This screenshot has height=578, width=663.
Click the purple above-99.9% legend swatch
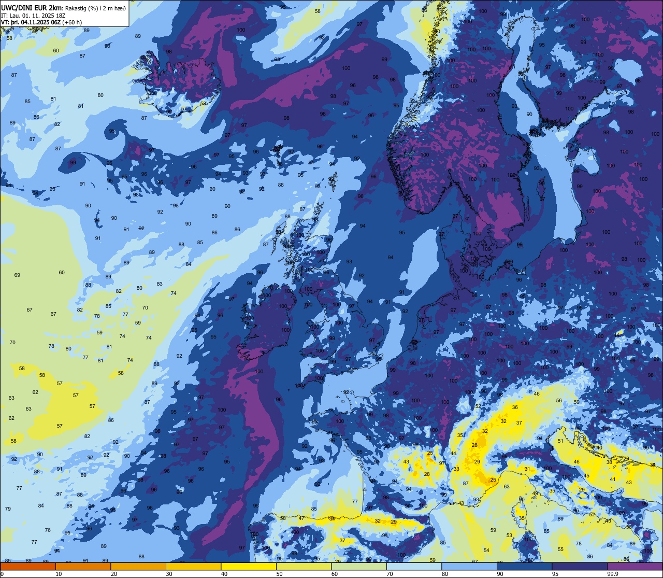tap(635, 566)
